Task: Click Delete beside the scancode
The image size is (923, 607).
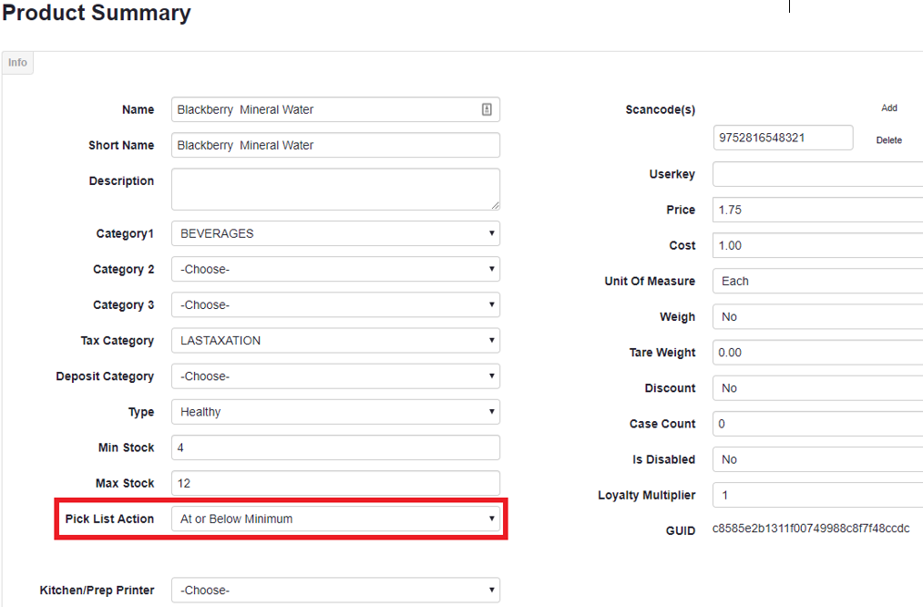Action: (x=888, y=140)
